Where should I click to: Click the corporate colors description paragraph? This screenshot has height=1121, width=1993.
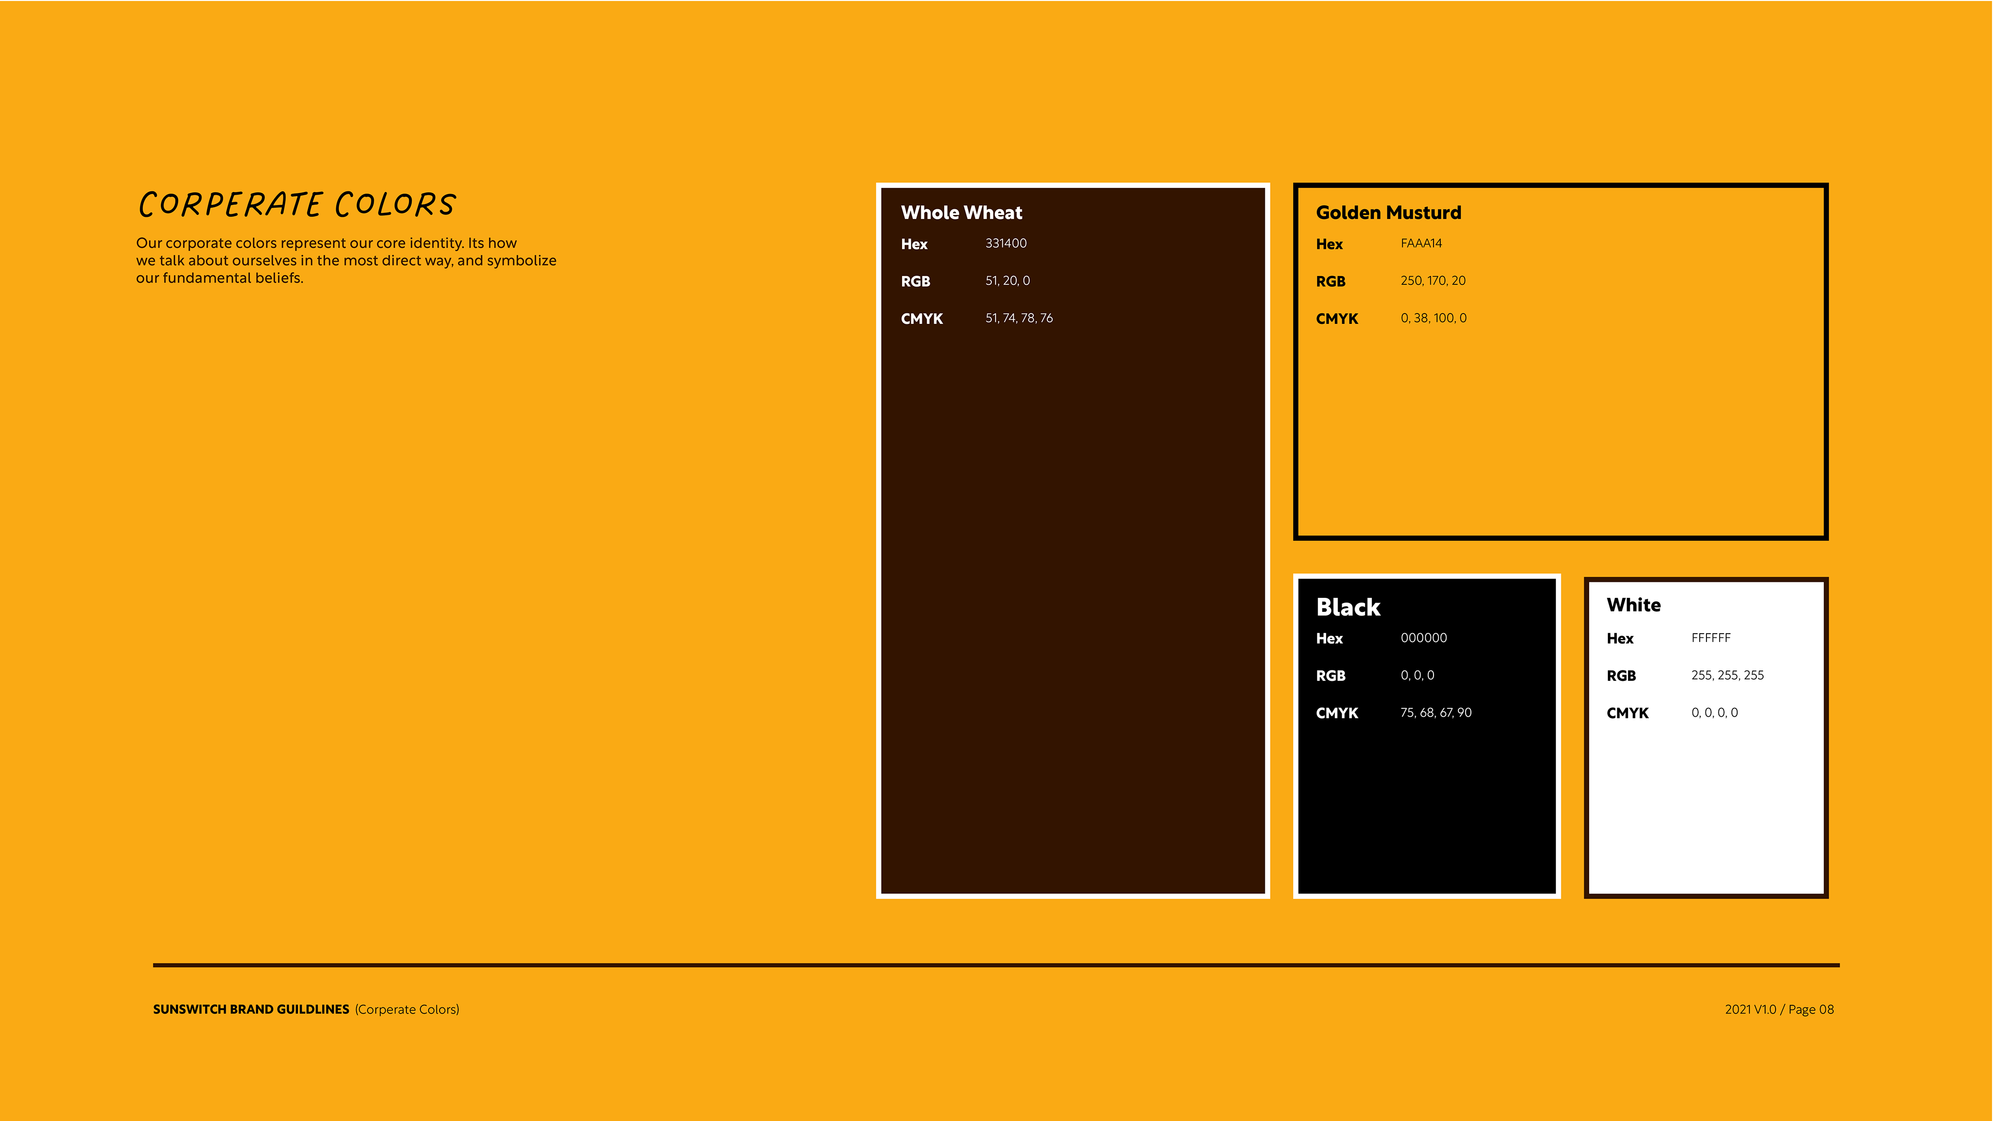(x=345, y=261)
